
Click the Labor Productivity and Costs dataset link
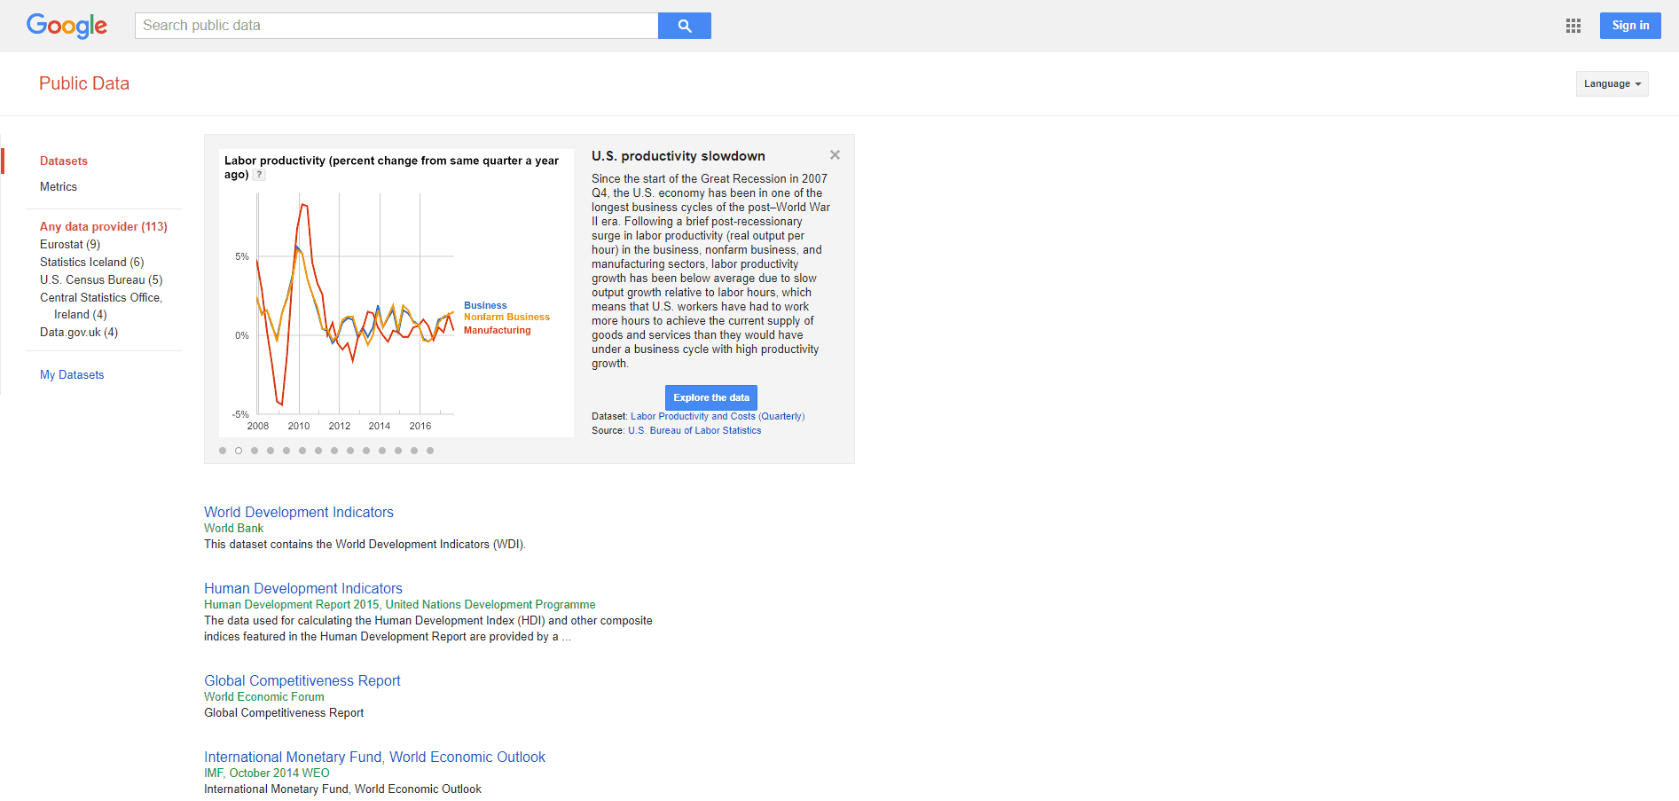[x=718, y=416]
